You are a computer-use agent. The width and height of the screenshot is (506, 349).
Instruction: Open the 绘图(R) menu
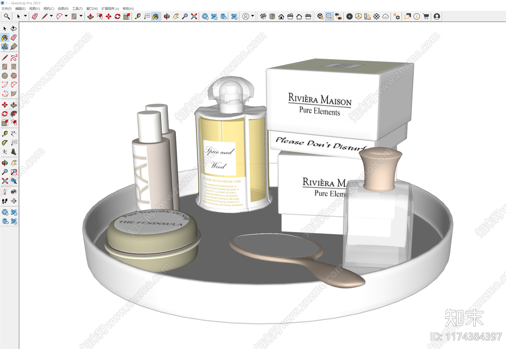(x=63, y=9)
